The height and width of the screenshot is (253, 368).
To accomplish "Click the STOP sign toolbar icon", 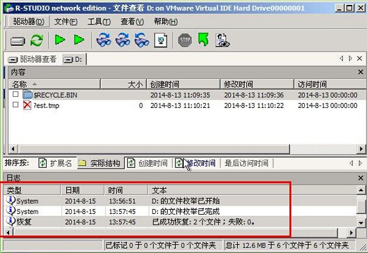I will [185, 40].
